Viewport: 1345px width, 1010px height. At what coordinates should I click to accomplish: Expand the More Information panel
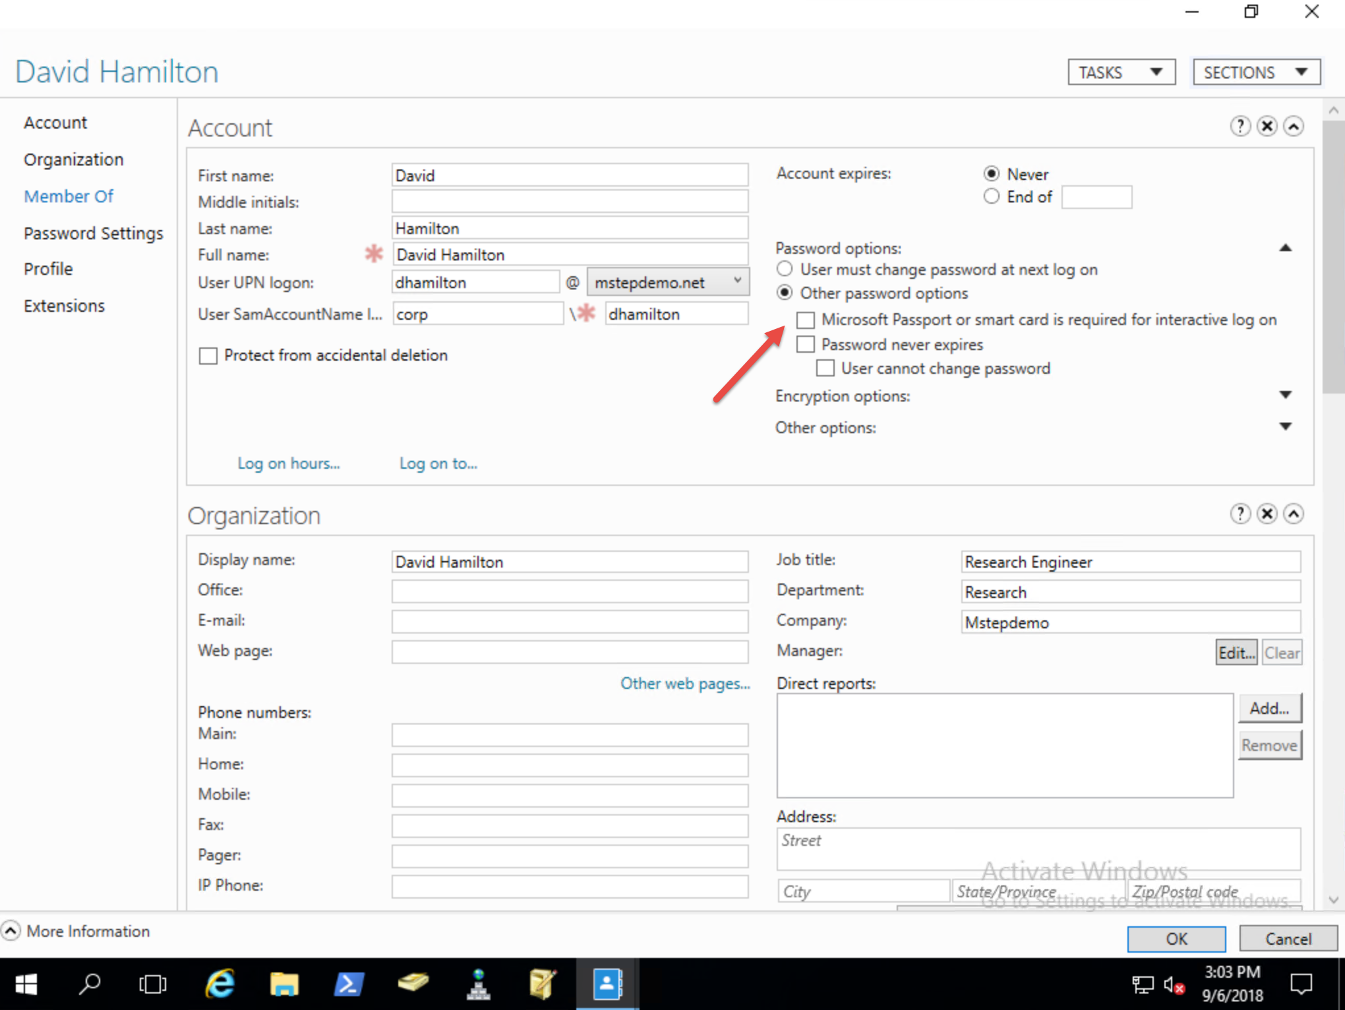11,931
